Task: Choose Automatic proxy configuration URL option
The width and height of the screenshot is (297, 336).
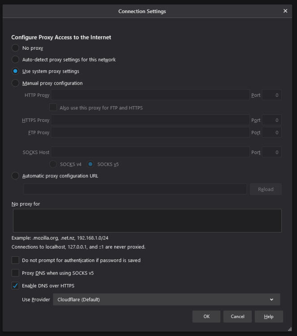Action: coord(15,176)
